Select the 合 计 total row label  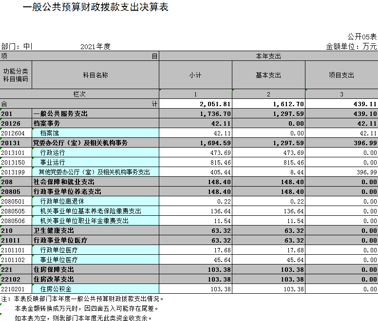click(79, 104)
